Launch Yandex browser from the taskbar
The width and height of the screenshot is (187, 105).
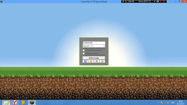point(15,102)
